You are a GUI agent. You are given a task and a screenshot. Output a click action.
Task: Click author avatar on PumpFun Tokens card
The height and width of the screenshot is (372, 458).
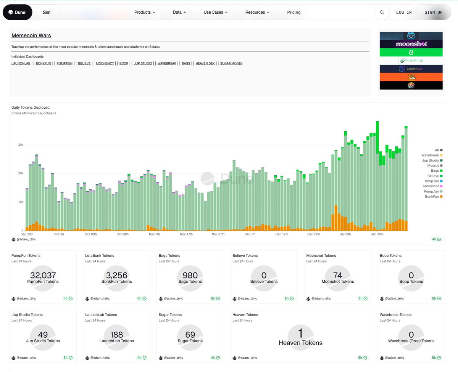pyautogui.click(x=13, y=298)
